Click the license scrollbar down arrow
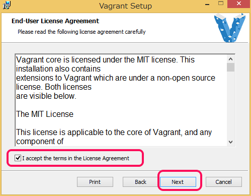The height and width of the screenshot is (196, 251). coord(231,142)
